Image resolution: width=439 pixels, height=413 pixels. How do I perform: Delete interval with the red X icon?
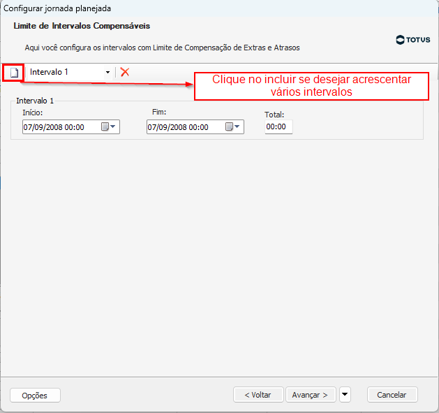pos(125,72)
